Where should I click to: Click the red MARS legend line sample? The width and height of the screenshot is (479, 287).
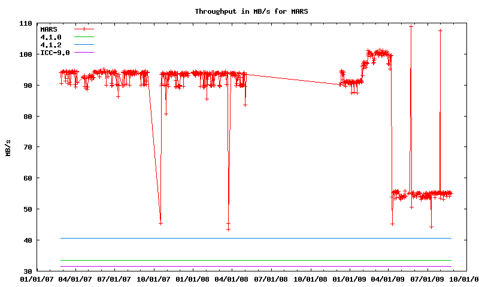[84, 29]
